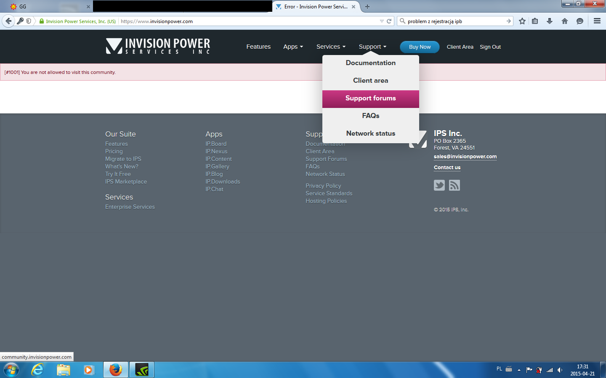Image resolution: width=606 pixels, height=378 pixels.
Task: Choose Network status from Support menu
Action: coord(370,134)
